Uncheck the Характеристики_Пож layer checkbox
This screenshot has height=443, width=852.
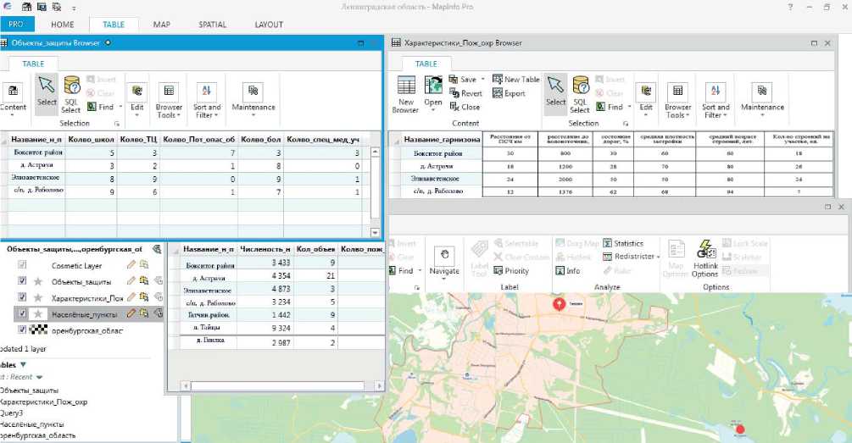pyautogui.click(x=23, y=297)
